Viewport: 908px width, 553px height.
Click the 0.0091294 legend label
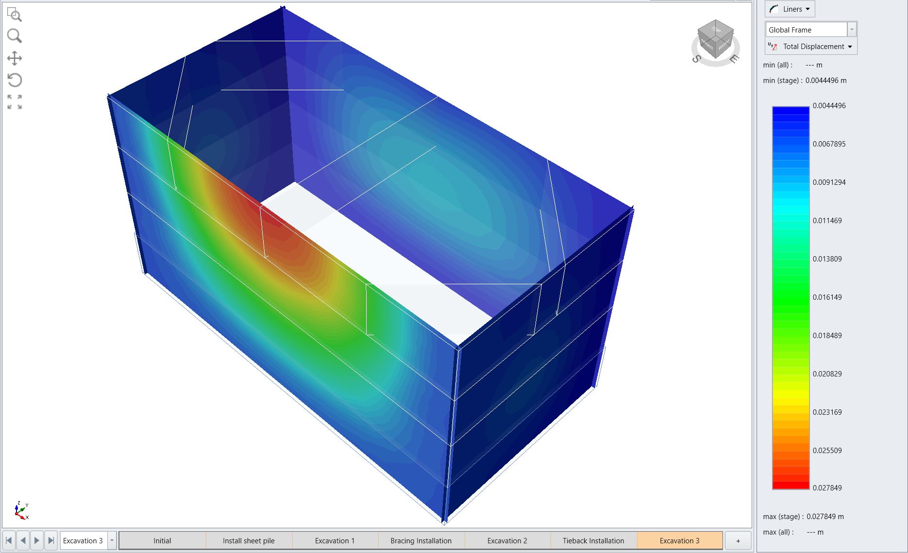[x=829, y=182]
